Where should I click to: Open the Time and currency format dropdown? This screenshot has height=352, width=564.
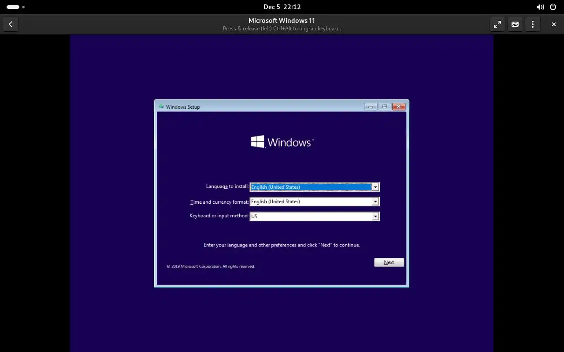click(315, 202)
